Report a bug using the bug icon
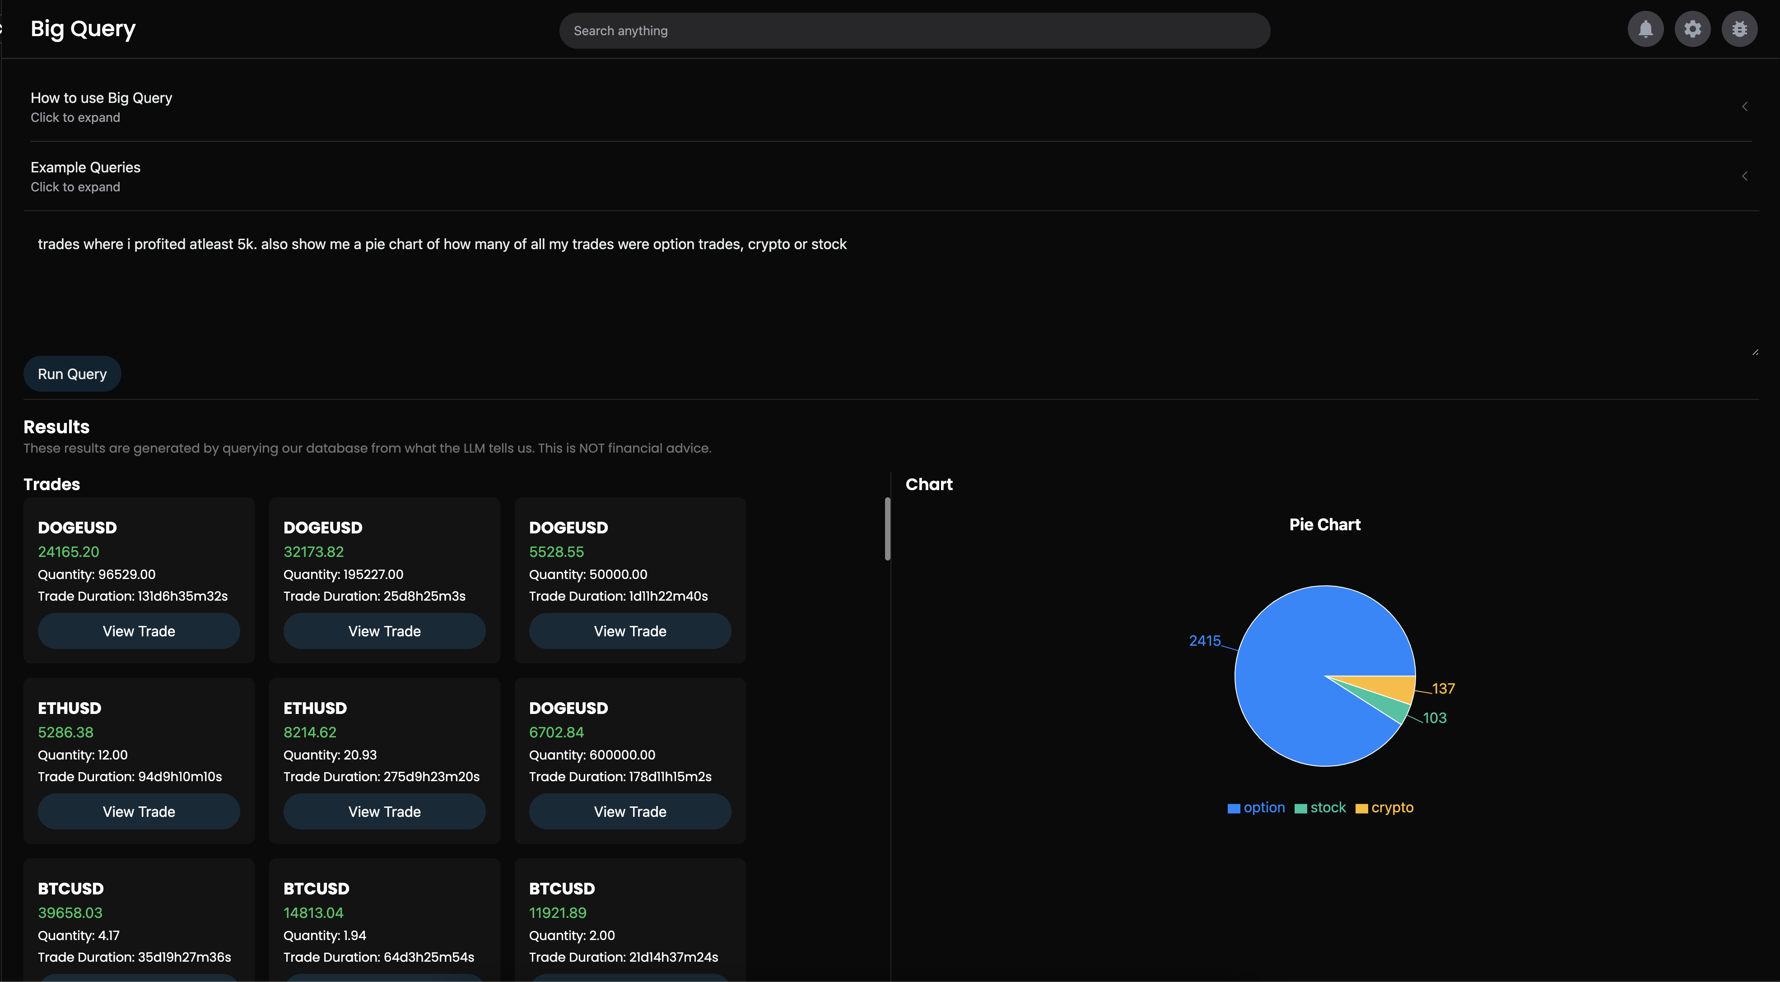The width and height of the screenshot is (1780, 982). pyautogui.click(x=1740, y=28)
